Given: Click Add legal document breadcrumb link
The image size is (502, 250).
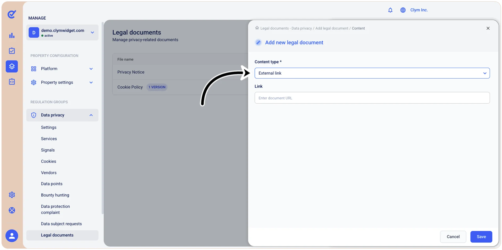Looking at the screenshot, I should tap(332, 28).
